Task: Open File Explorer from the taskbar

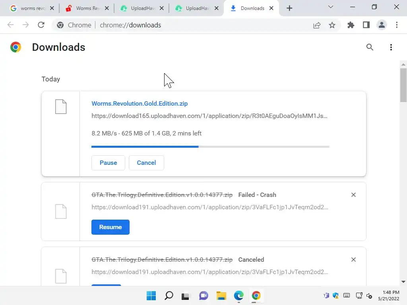Action: [x=221, y=295]
